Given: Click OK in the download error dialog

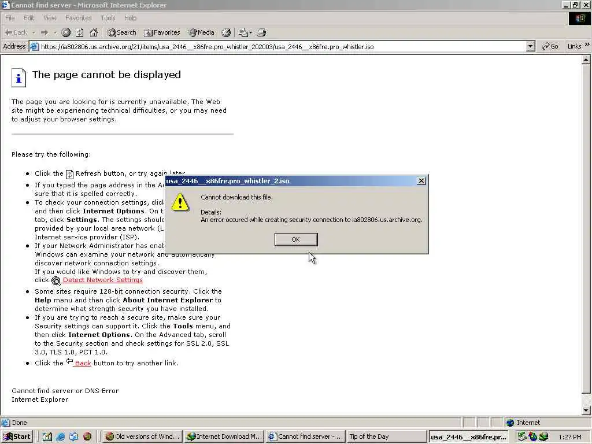Looking at the screenshot, I should pos(296,239).
